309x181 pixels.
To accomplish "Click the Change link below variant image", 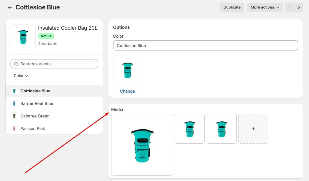I will [127, 91].
